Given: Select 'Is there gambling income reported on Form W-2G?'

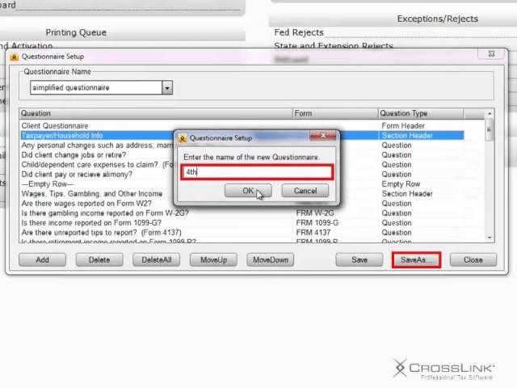Looking at the screenshot, I should tap(242, 213).
